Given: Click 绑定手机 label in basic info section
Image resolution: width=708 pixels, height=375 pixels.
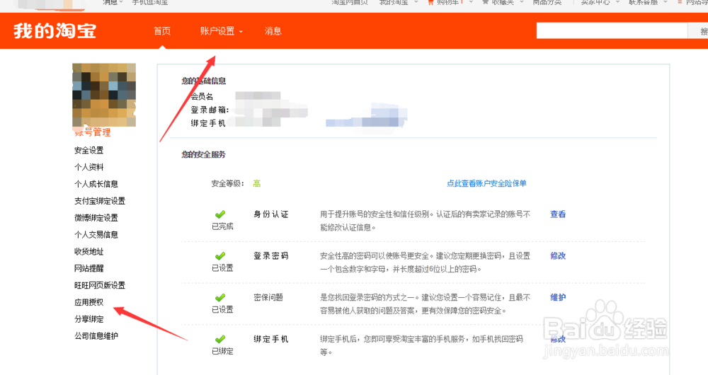Looking at the screenshot, I should (x=208, y=123).
